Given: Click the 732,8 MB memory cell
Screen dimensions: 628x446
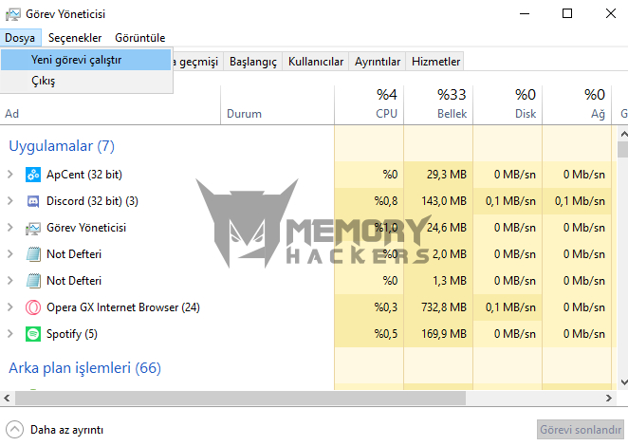Looking at the screenshot, I should 438,307.
